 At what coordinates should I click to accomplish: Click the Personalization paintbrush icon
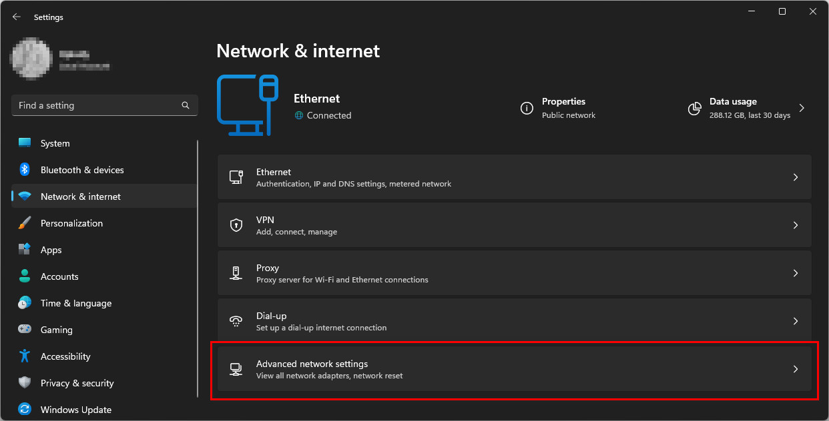pos(25,223)
